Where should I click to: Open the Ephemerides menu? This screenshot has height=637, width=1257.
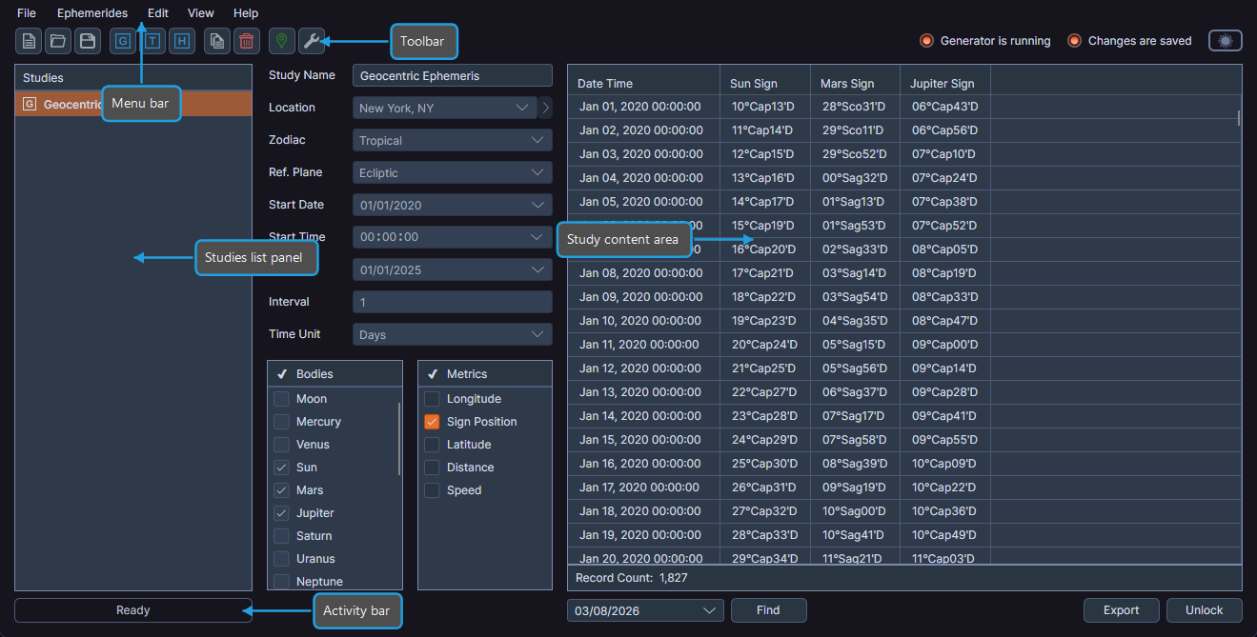click(91, 12)
